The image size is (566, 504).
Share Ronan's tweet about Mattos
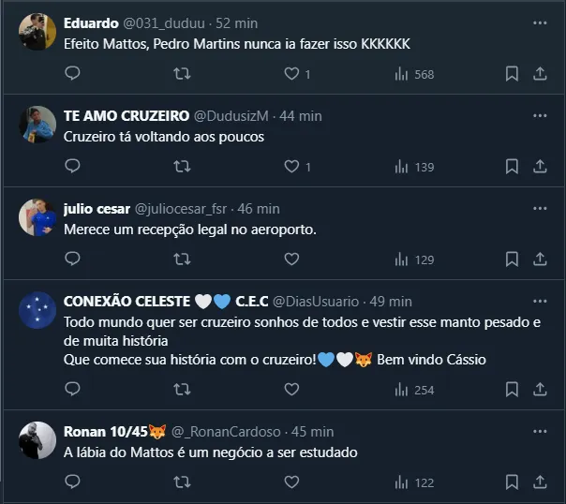(x=540, y=482)
